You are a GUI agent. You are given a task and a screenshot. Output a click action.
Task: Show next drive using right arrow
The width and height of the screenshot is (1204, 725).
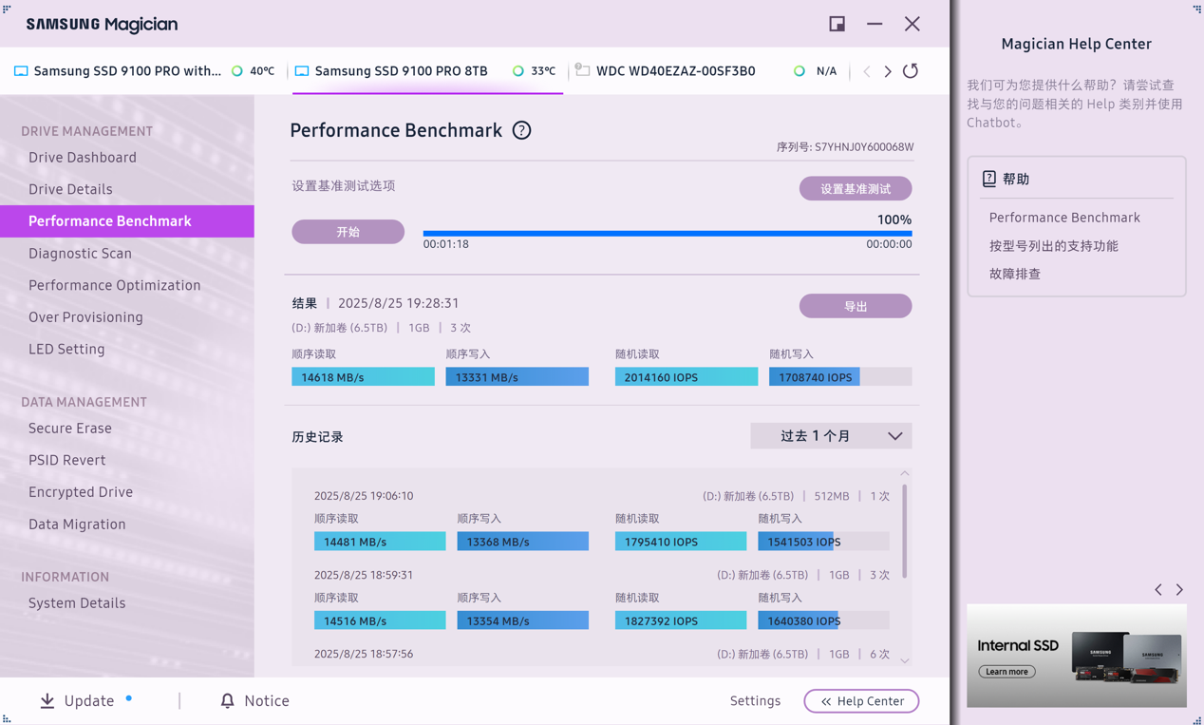coord(888,71)
